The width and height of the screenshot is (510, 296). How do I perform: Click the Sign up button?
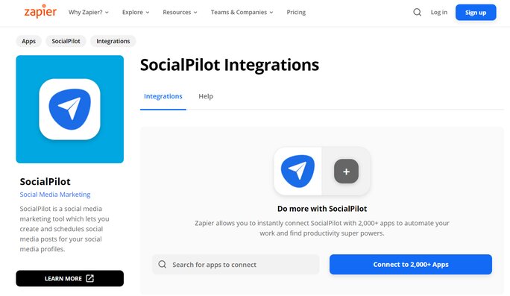[x=476, y=13]
